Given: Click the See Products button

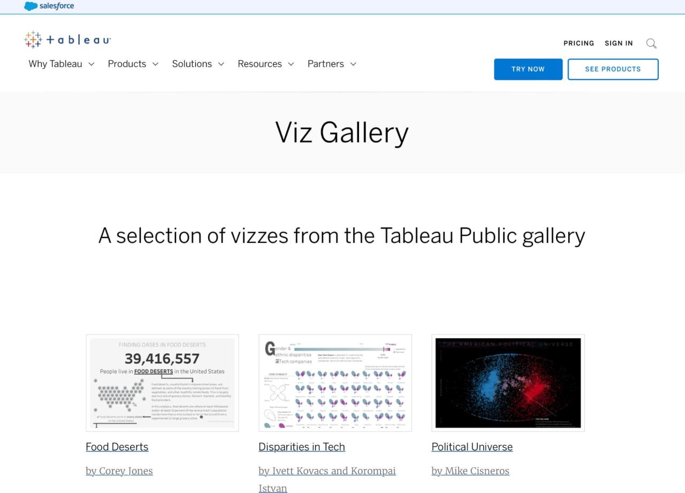Looking at the screenshot, I should click(x=613, y=69).
